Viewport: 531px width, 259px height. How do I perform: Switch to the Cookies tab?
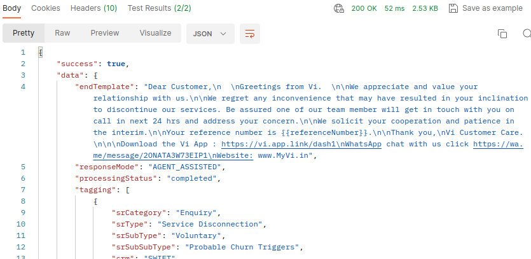[x=46, y=8]
